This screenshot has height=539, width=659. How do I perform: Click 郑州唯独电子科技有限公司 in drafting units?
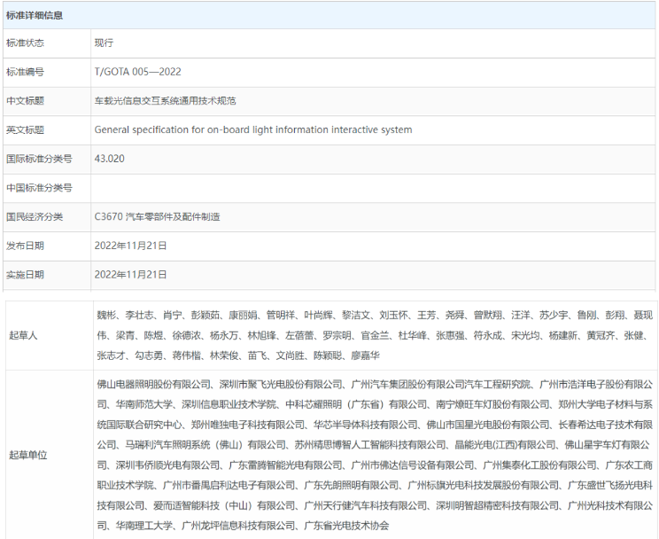[x=247, y=425]
